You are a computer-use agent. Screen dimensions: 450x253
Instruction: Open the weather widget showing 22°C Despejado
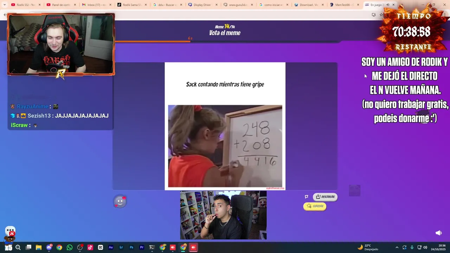[x=368, y=247]
